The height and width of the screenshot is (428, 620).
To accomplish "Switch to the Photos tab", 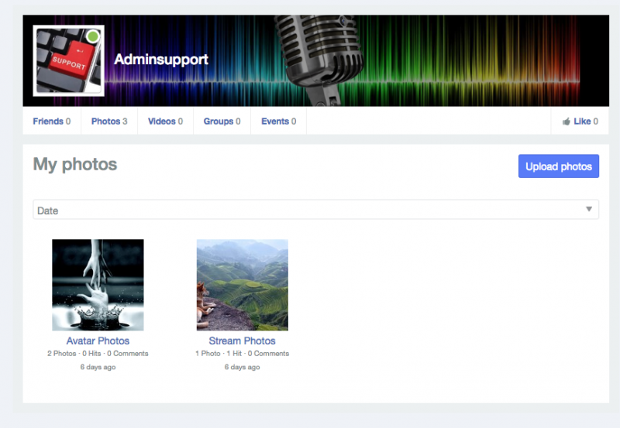I will pyautogui.click(x=109, y=122).
